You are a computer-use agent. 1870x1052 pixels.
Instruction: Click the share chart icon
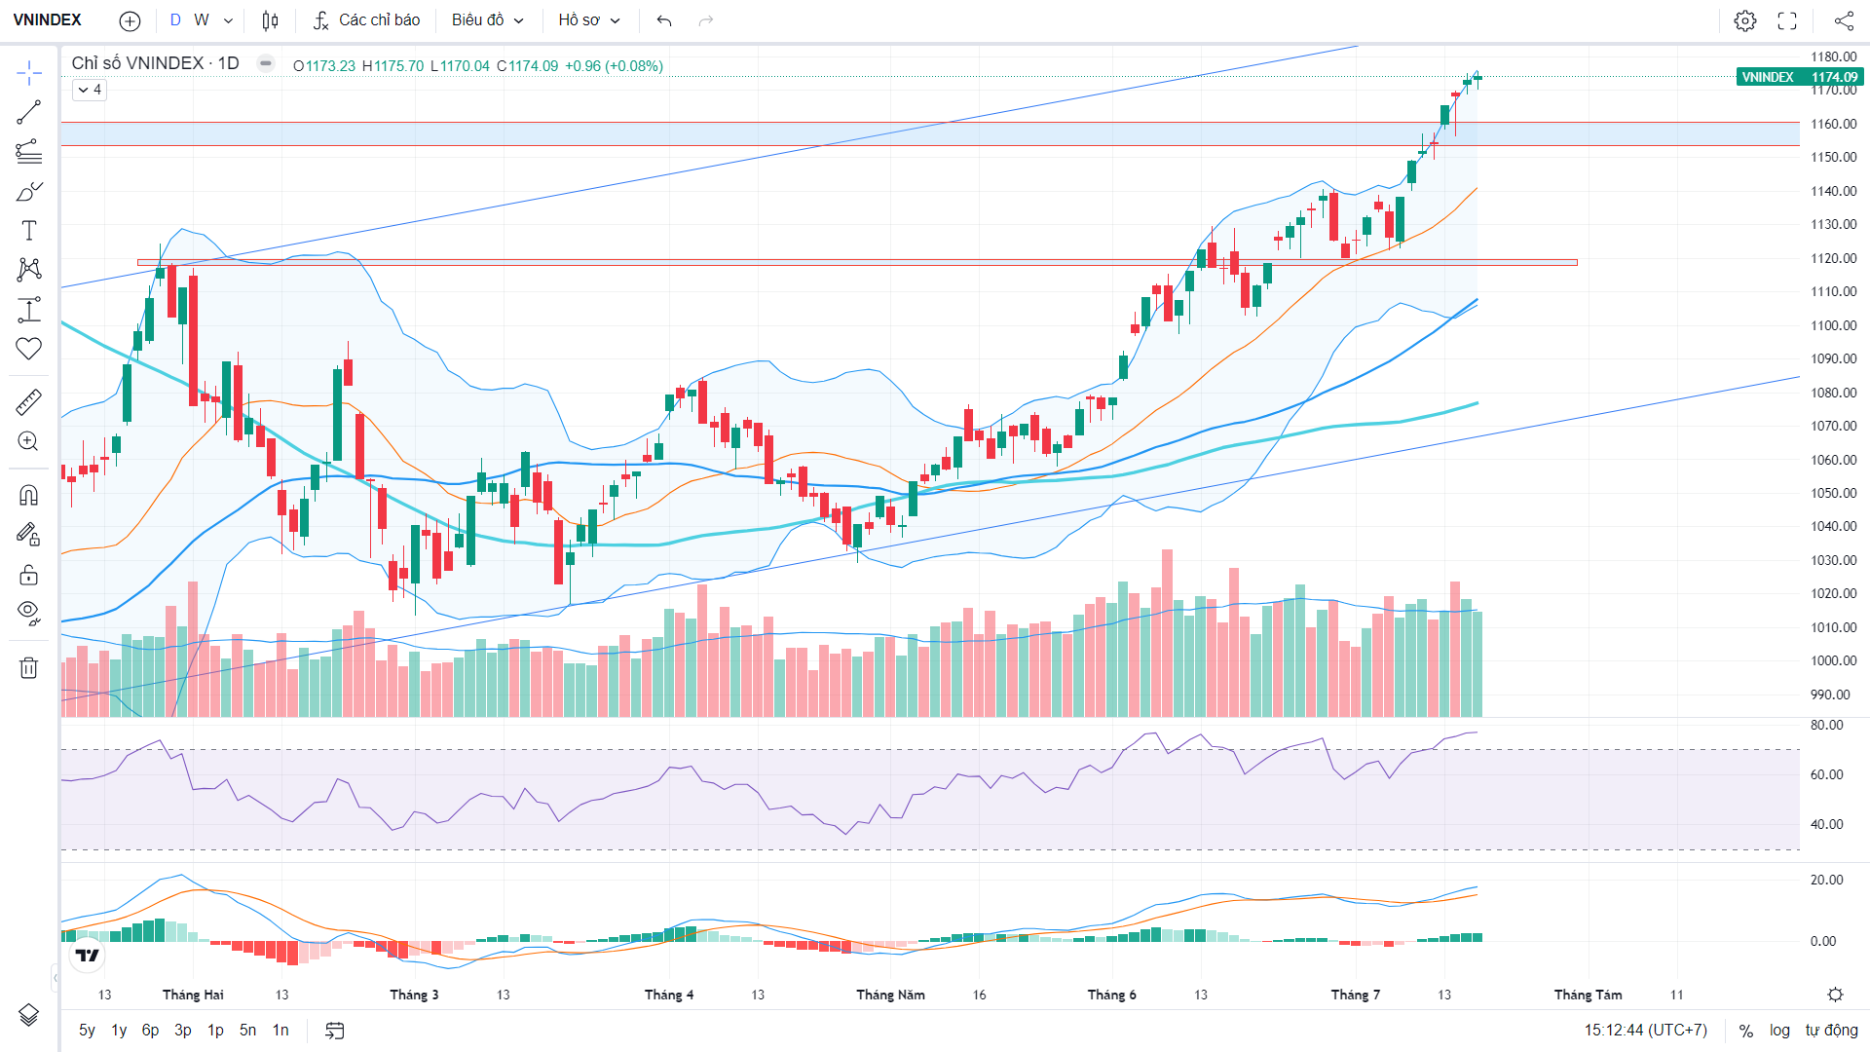point(1844,20)
